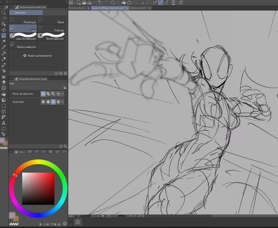Viewport: 278px width, 228px height.
Task: Click the Clear/Delete spinner icon in command bar
Action: [x=113, y=2]
